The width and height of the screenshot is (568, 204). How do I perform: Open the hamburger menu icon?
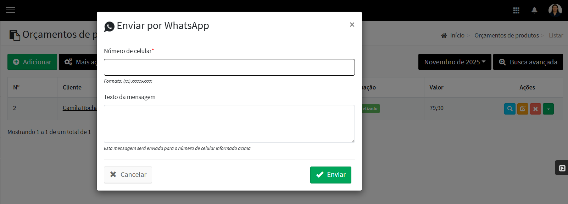coord(10,10)
